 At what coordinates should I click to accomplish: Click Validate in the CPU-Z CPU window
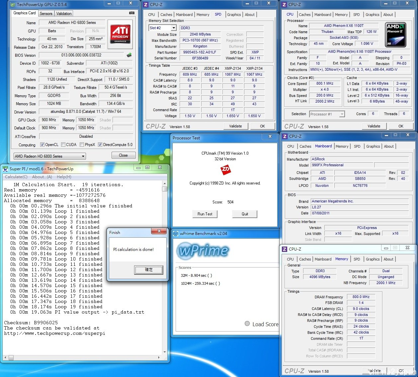click(374, 126)
